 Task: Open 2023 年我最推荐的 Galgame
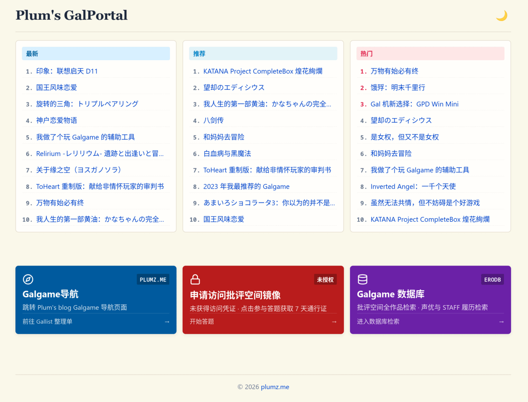pyautogui.click(x=246, y=186)
